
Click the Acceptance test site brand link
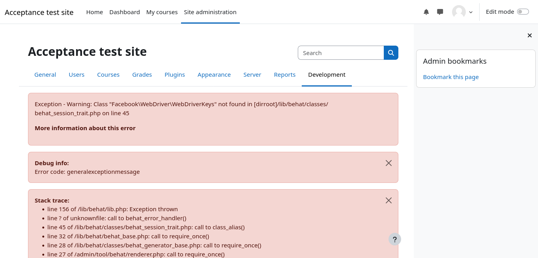[39, 12]
